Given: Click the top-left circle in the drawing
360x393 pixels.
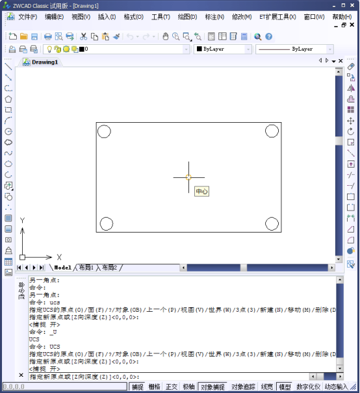Looking at the screenshot, I should coord(104,131).
